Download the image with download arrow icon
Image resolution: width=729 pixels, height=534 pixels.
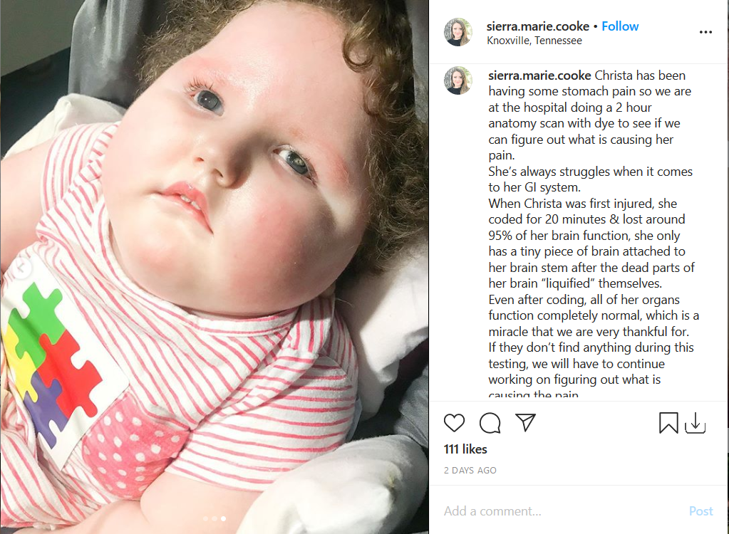[695, 423]
